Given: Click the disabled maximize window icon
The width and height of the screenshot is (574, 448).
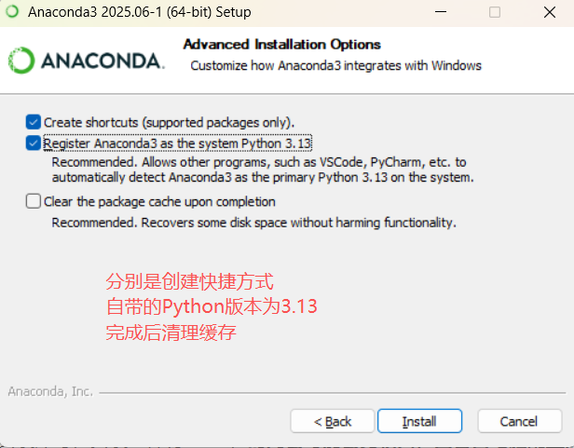Looking at the screenshot, I should point(495,12).
